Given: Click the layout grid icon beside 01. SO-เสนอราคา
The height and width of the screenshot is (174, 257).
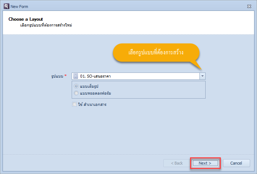Looking at the screenshot, I should (x=76, y=76).
